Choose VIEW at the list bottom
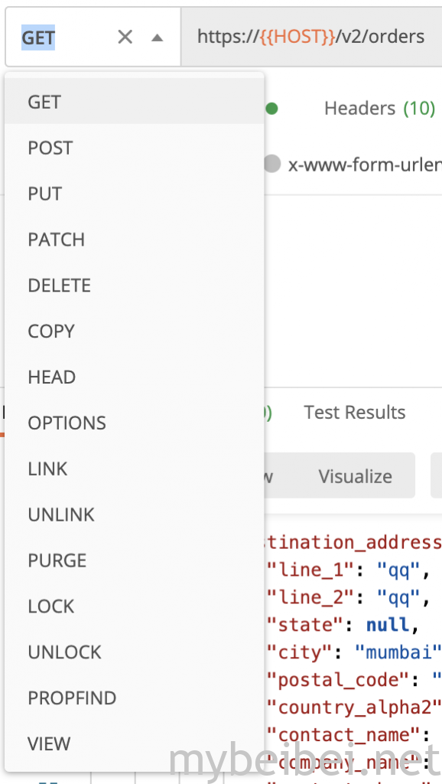This screenshot has width=442, height=784. (135, 744)
